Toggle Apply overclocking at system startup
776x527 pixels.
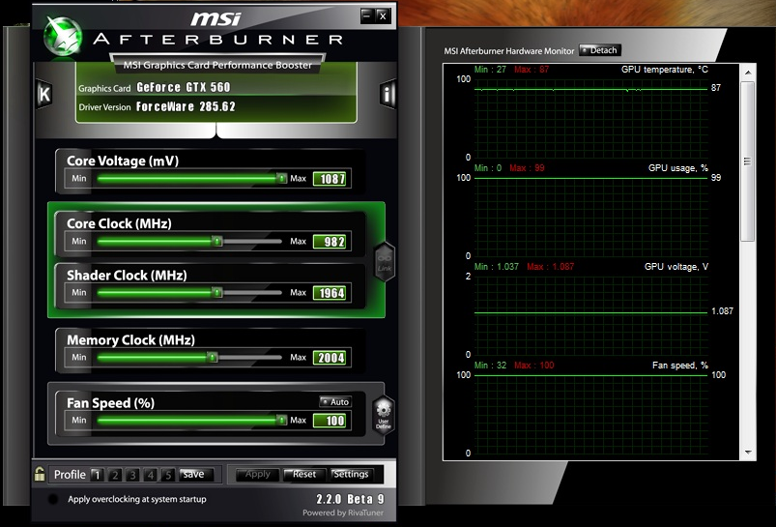coord(52,499)
